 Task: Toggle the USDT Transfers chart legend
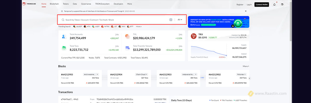tap(241, 100)
